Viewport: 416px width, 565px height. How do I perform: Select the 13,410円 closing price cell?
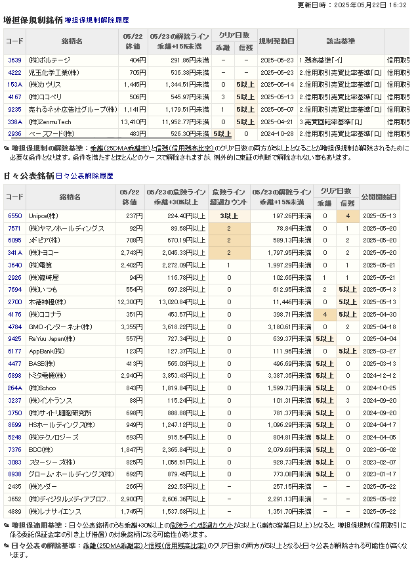click(x=133, y=122)
